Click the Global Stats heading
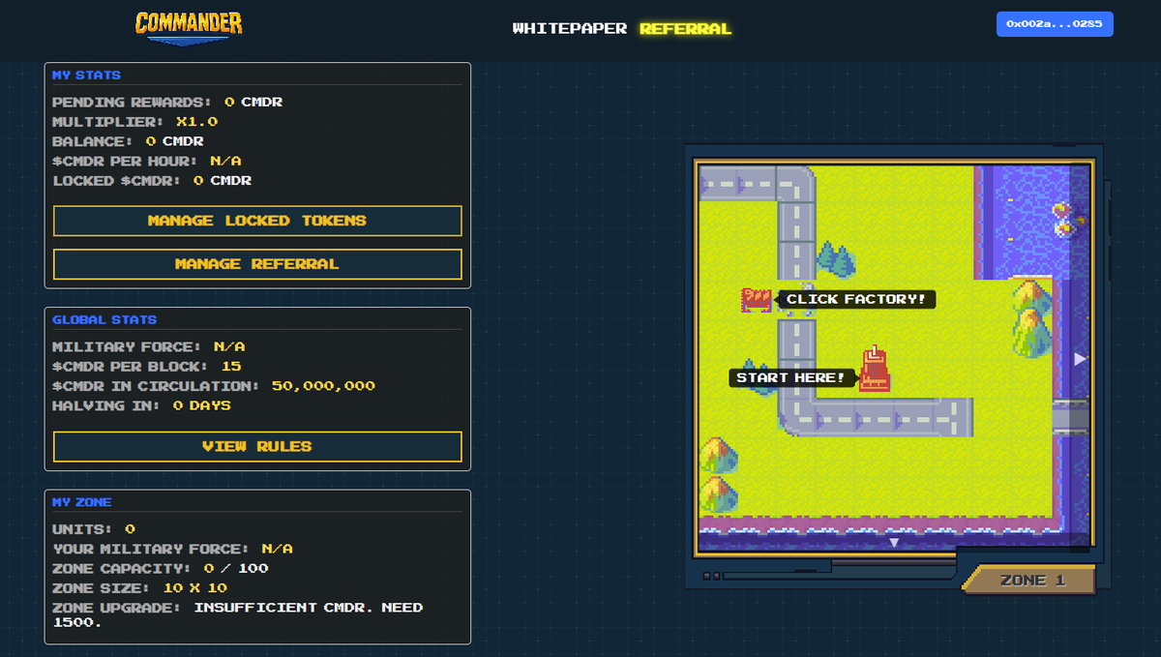 (x=104, y=320)
